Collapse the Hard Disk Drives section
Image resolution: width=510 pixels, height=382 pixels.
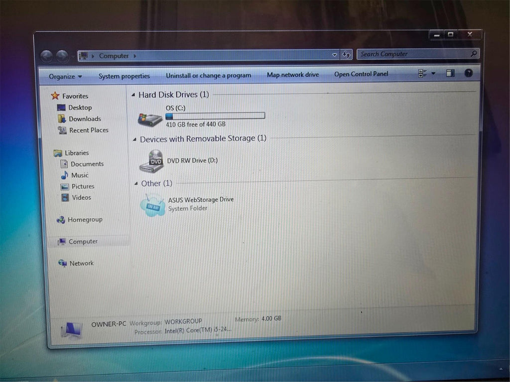click(133, 95)
